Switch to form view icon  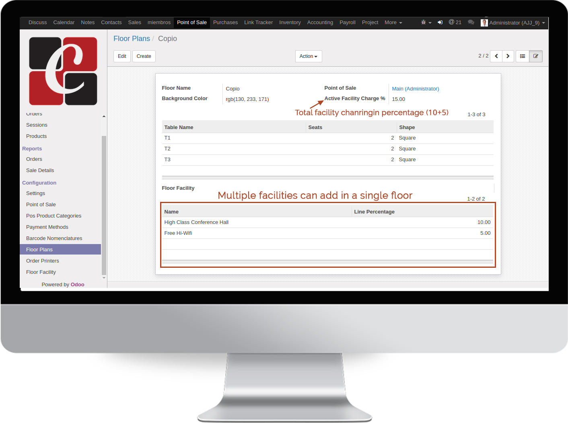[536, 56]
